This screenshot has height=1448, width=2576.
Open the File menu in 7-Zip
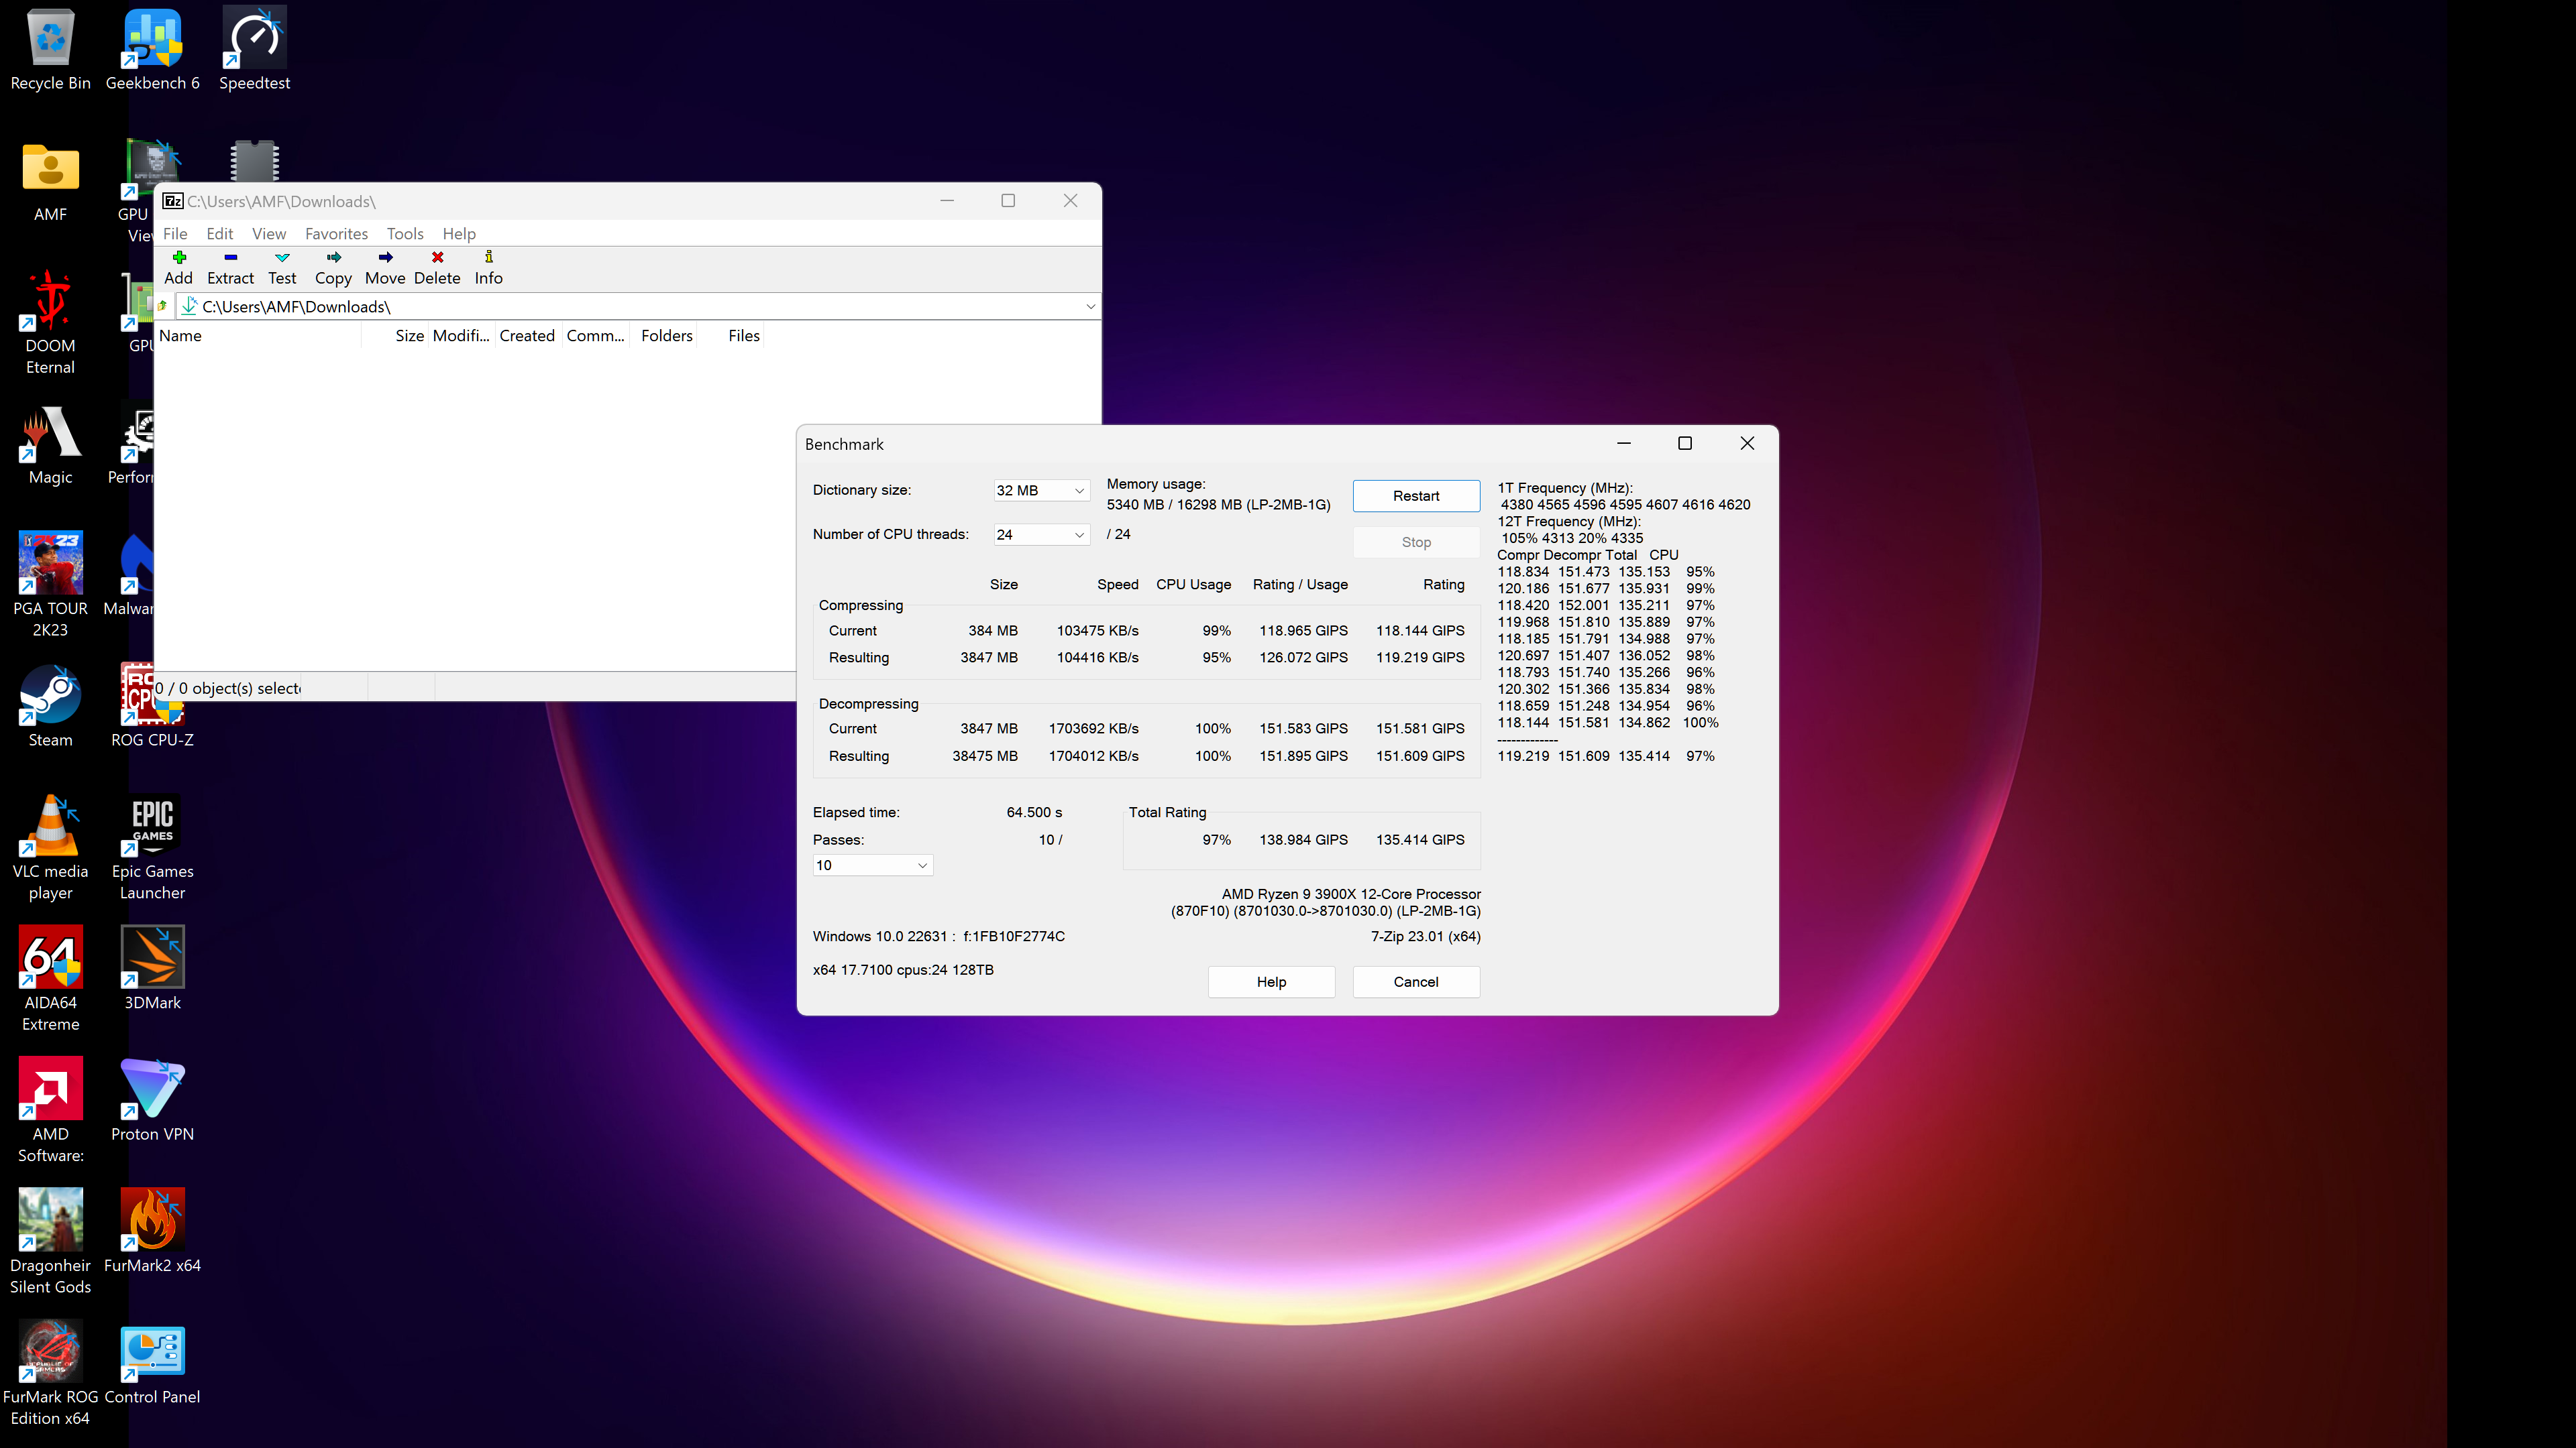[175, 234]
